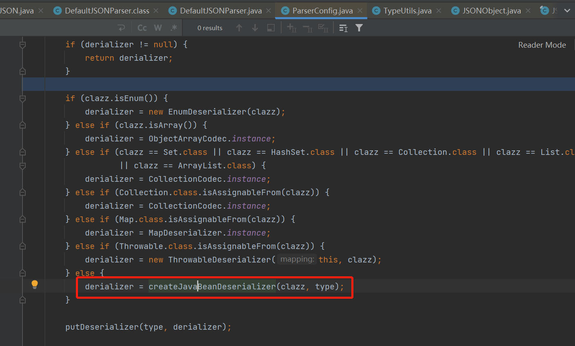This screenshot has width=575, height=346.
Task: Click the multiple cursors settings icon
Action: (343, 28)
